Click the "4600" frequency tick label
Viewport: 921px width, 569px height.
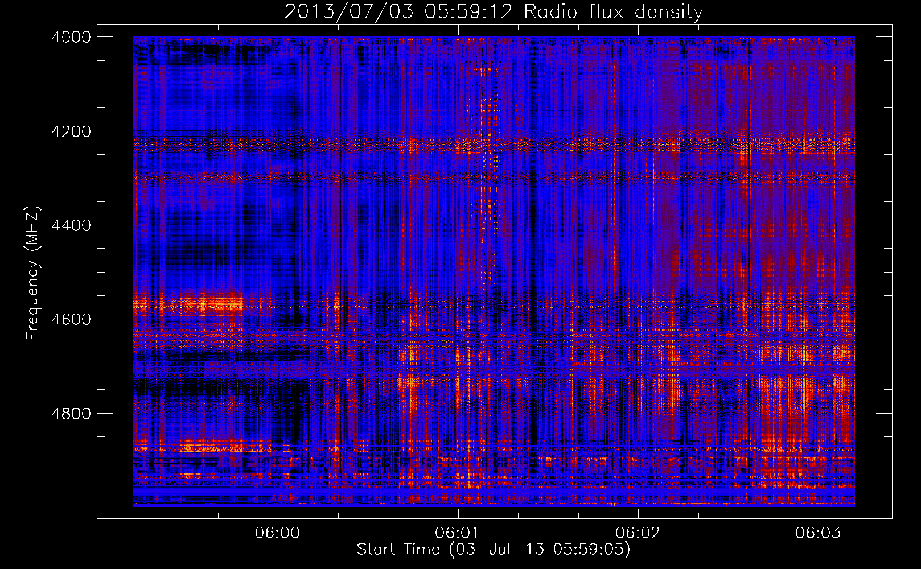[71, 319]
